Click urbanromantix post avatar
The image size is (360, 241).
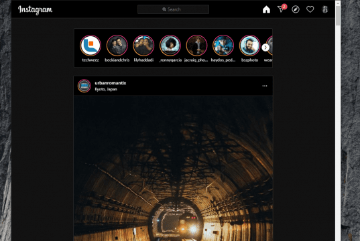point(84,86)
